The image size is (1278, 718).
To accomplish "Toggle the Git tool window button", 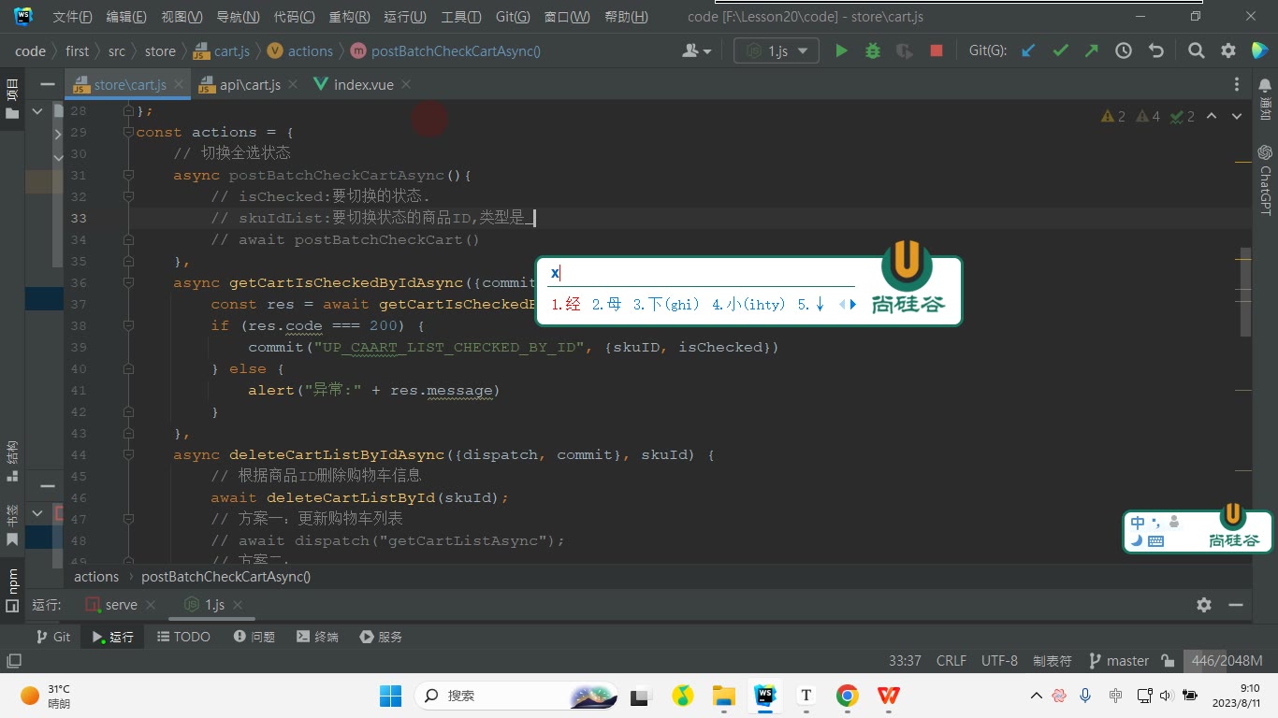I will [x=52, y=637].
